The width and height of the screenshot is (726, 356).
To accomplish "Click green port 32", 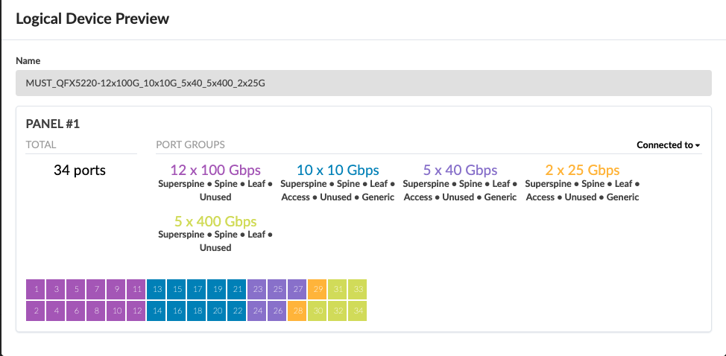I will point(338,311).
